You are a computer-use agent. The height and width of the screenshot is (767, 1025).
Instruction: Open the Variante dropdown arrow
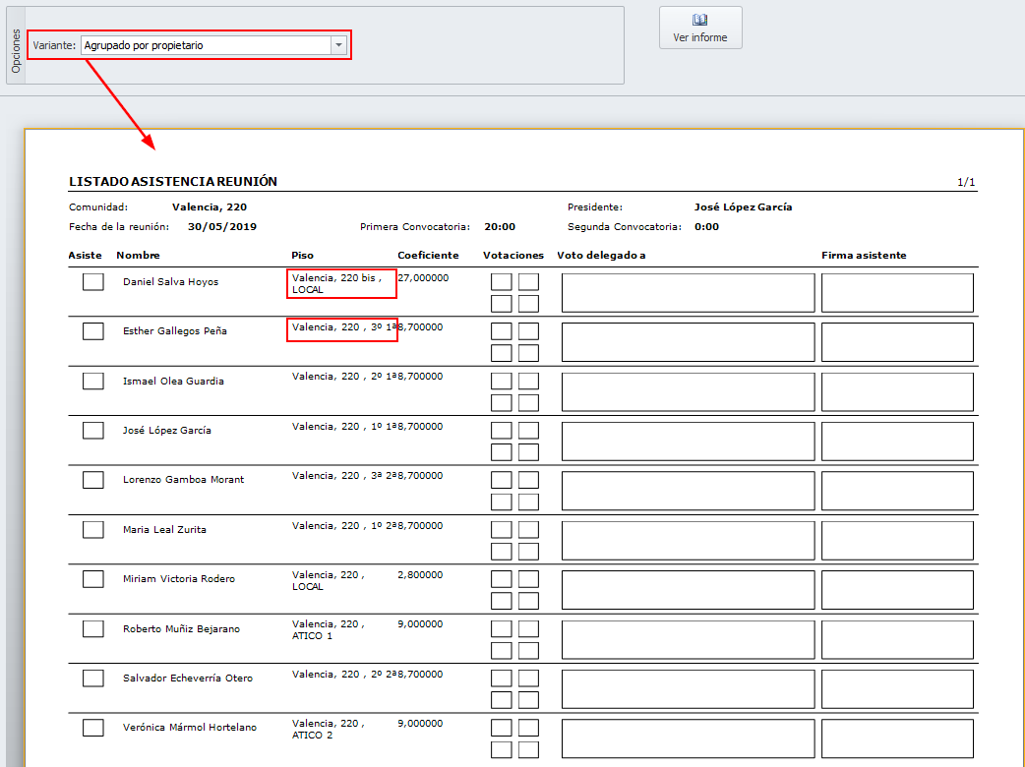click(338, 45)
